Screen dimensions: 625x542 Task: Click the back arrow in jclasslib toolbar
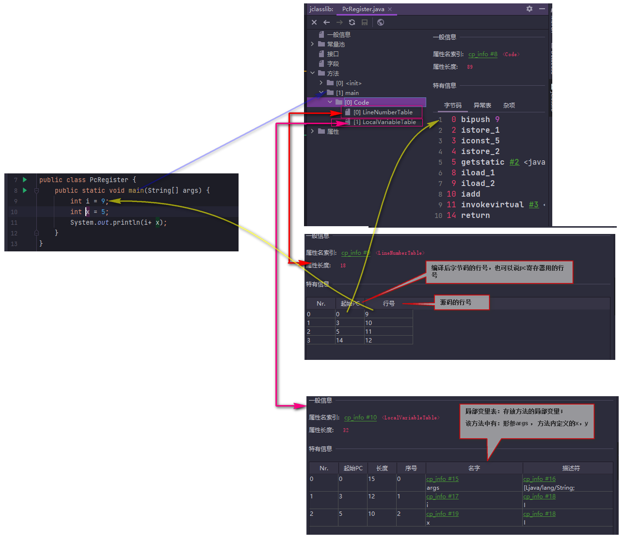coord(326,22)
